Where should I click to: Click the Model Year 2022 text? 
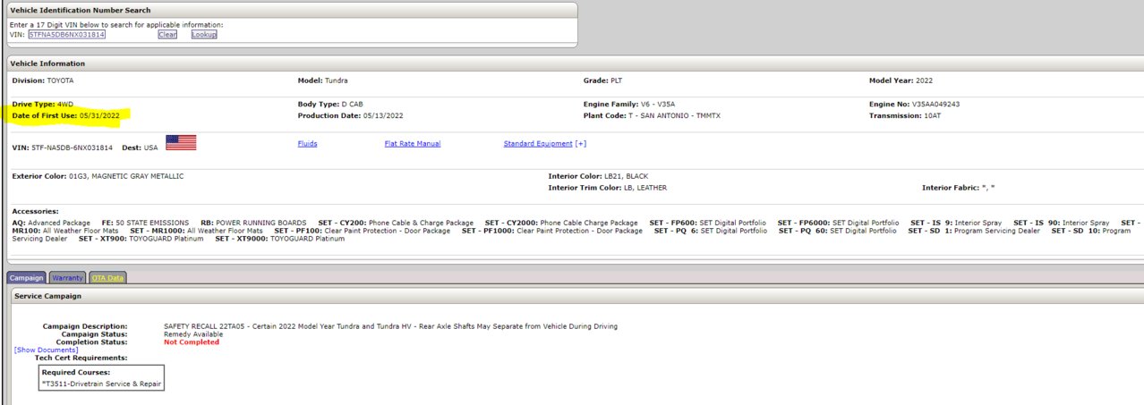coord(901,80)
